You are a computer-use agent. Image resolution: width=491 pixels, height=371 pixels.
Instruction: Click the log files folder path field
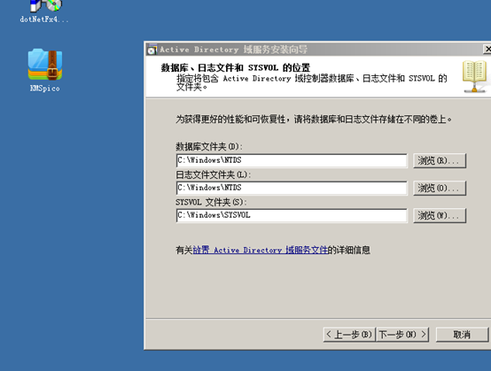(x=292, y=188)
